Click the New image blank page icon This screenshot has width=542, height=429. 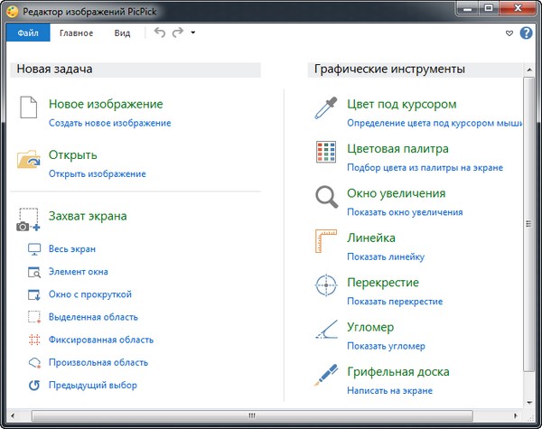tap(28, 110)
